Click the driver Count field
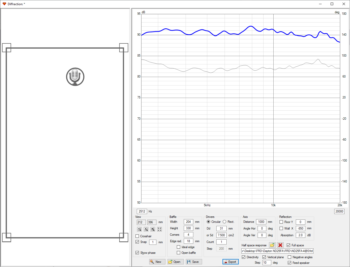Screen dimensions: 350x267 tap(221, 242)
